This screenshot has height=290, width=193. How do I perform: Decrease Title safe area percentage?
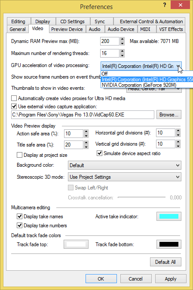tap(86, 147)
